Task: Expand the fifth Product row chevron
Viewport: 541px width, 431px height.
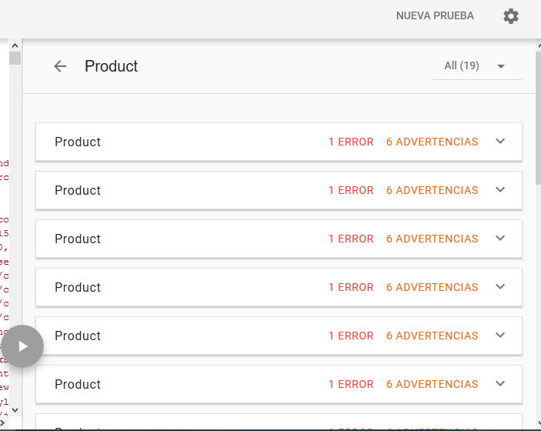Action: pyautogui.click(x=500, y=336)
